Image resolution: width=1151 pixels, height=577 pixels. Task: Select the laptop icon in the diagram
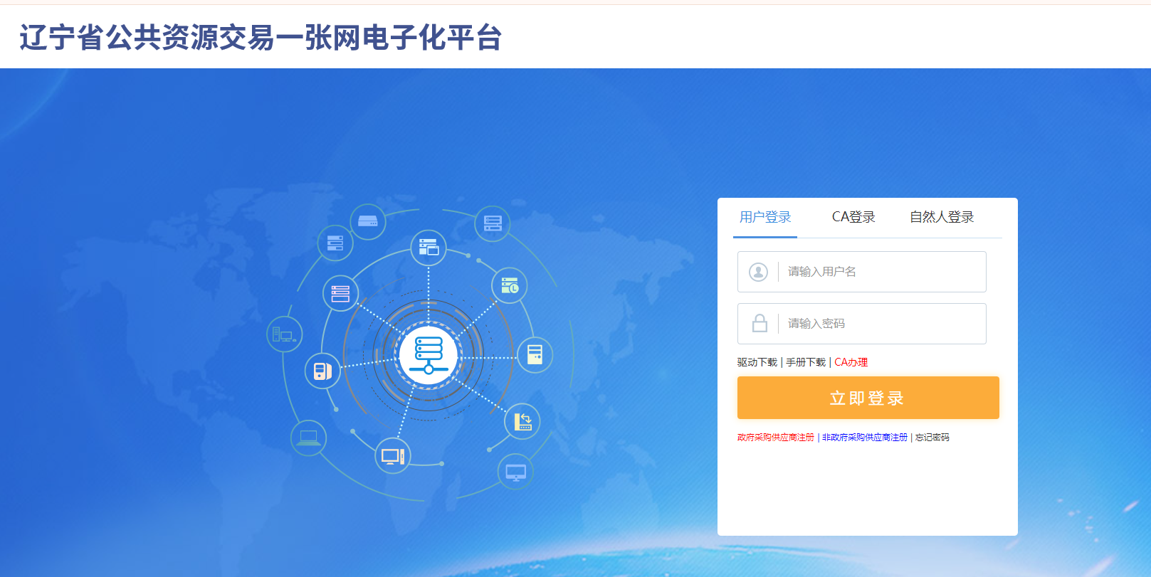pyautogui.click(x=308, y=437)
